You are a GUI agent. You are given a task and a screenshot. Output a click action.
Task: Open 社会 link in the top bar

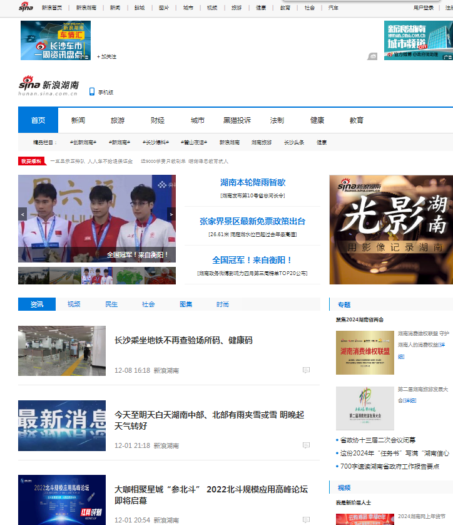point(309,8)
